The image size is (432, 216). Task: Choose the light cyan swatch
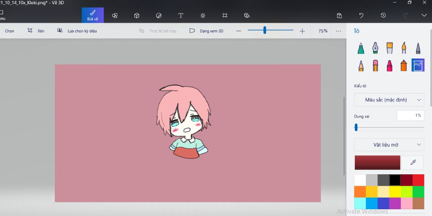(360, 203)
